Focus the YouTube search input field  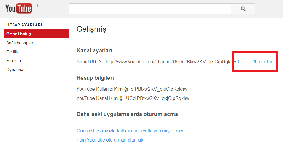pos(150,9)
